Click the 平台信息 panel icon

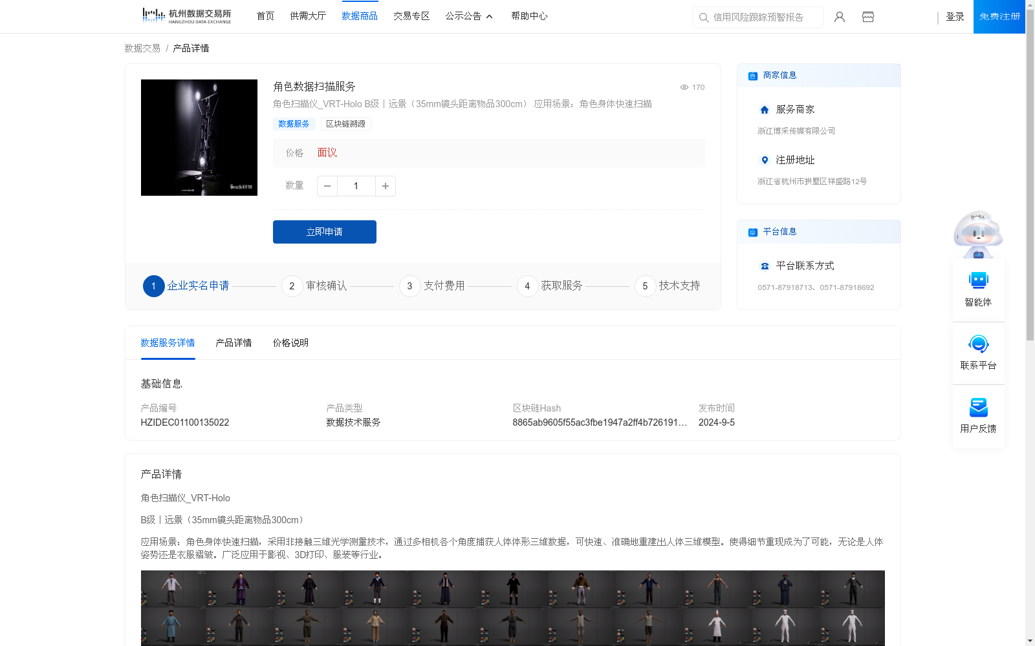point(752,233)
